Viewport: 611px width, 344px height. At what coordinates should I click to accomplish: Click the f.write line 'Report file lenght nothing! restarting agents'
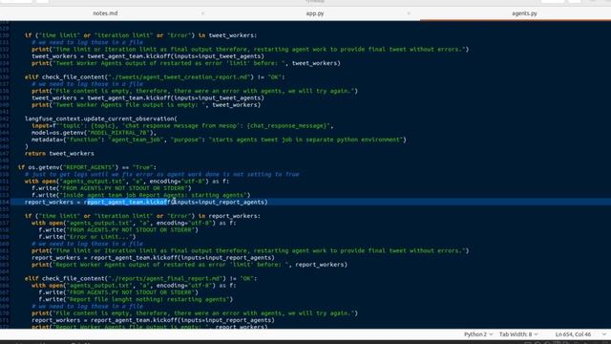136,299
